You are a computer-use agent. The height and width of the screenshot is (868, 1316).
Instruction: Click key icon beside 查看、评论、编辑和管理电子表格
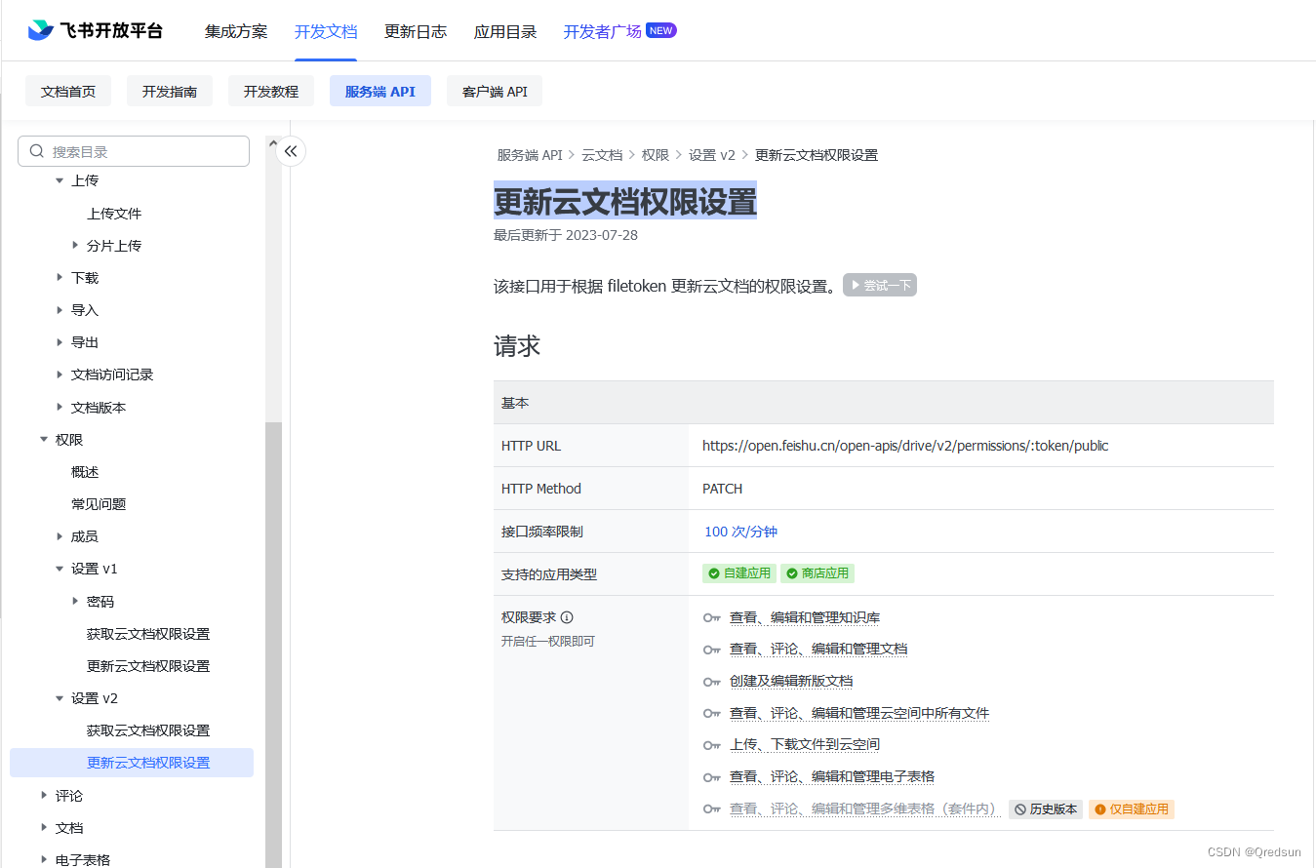tap(712, 777)
